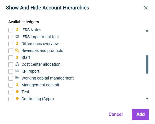The image size is (155, 124).
Task: Click the orange pawn icon beside IFRS Notes
Action: click(x=17, y=30)
